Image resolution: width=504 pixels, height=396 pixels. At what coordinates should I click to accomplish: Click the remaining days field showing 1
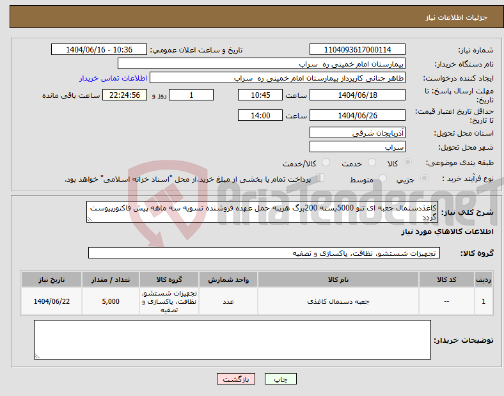191,95
